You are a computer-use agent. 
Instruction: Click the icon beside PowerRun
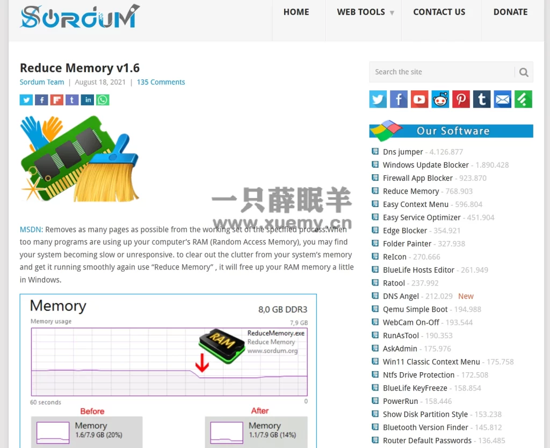(x=375, y=401)
